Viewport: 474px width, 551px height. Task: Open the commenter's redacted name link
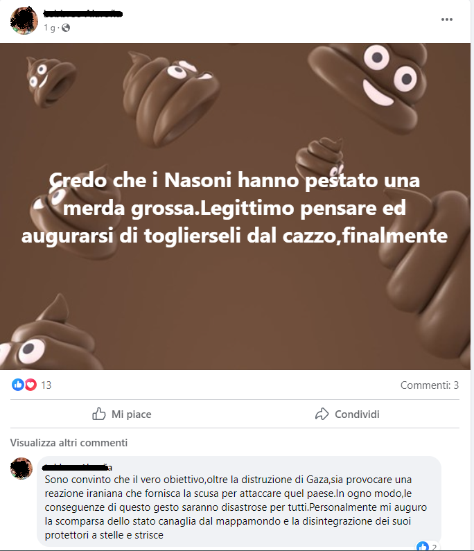[77, 467]
